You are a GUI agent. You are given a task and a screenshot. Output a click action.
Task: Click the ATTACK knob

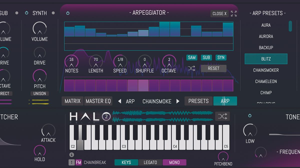click(48, 130)
